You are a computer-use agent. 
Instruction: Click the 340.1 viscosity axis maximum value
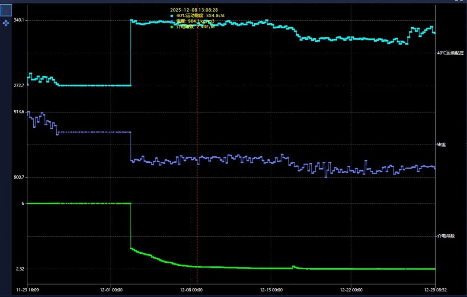19,20
